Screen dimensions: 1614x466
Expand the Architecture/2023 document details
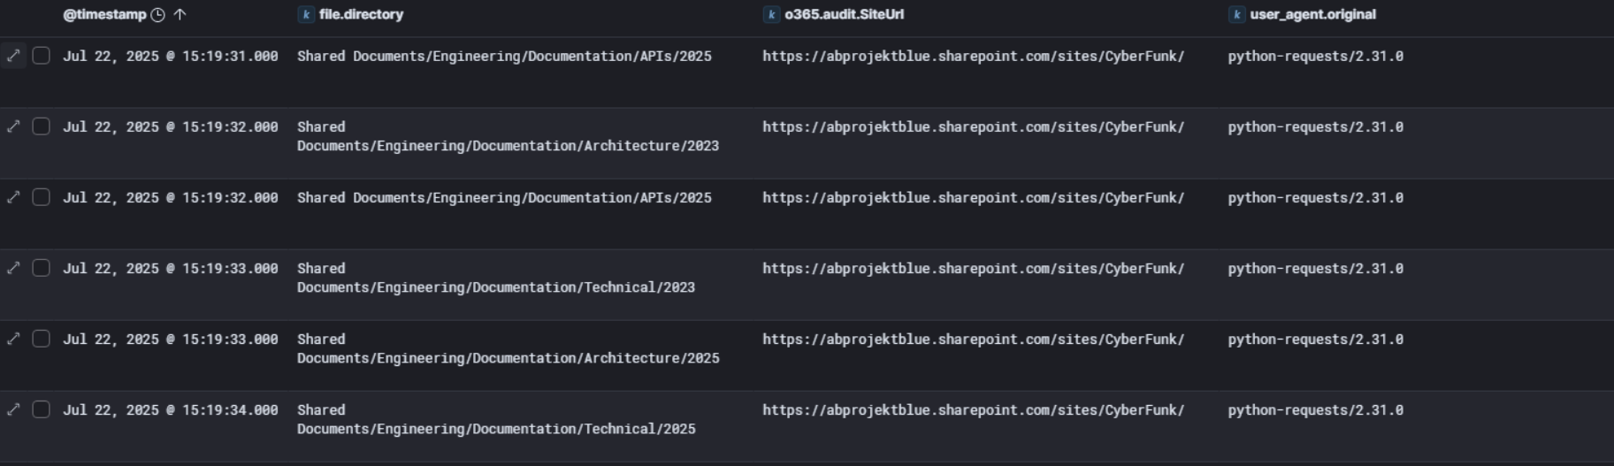13,126
